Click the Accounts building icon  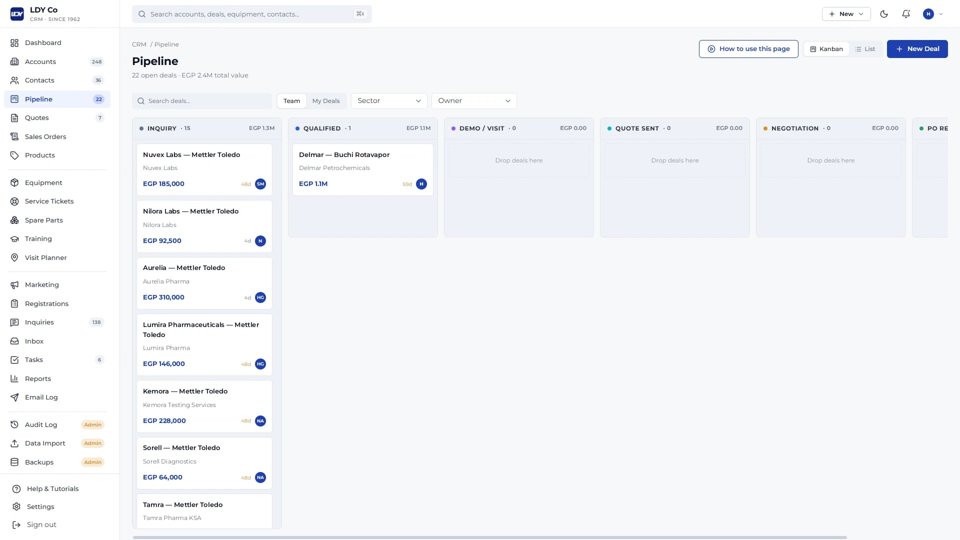(14, 62)
